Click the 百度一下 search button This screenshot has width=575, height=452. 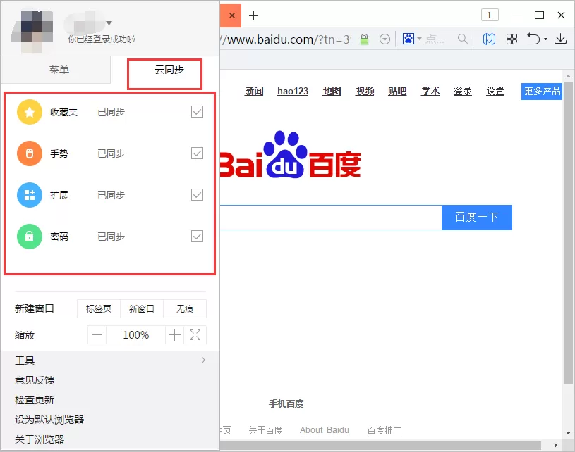(x=477, y=218)
